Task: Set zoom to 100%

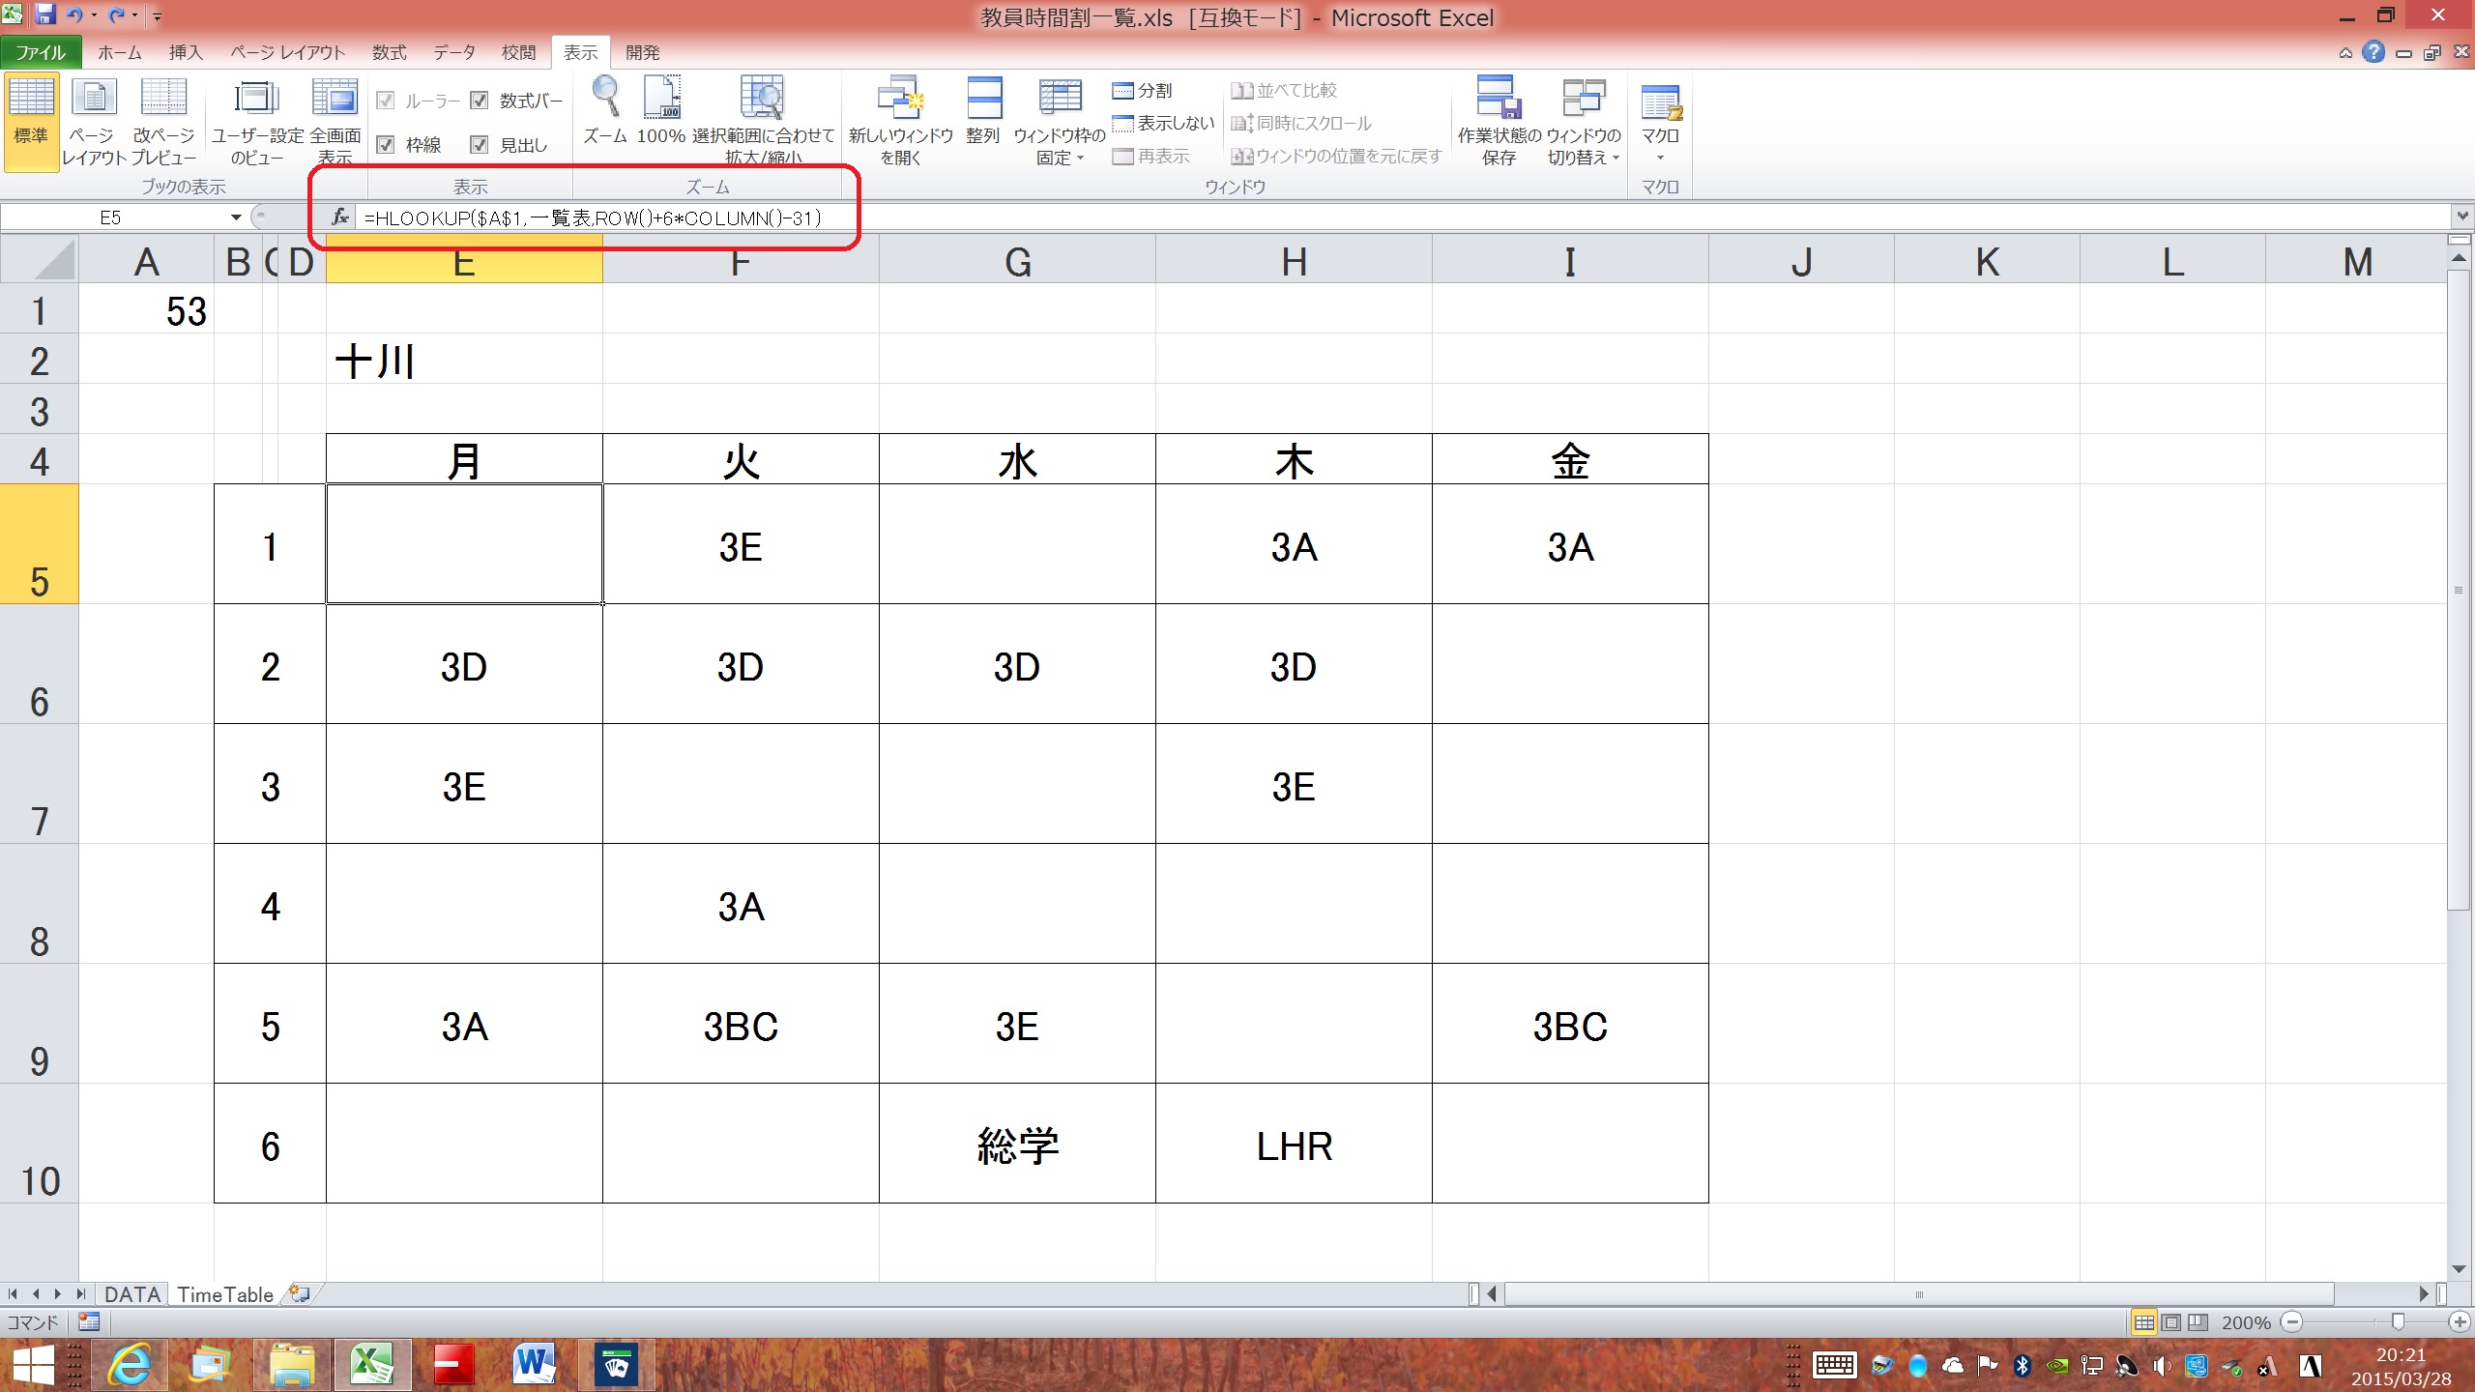Action: pyautogui.click(x=661, y=111)
